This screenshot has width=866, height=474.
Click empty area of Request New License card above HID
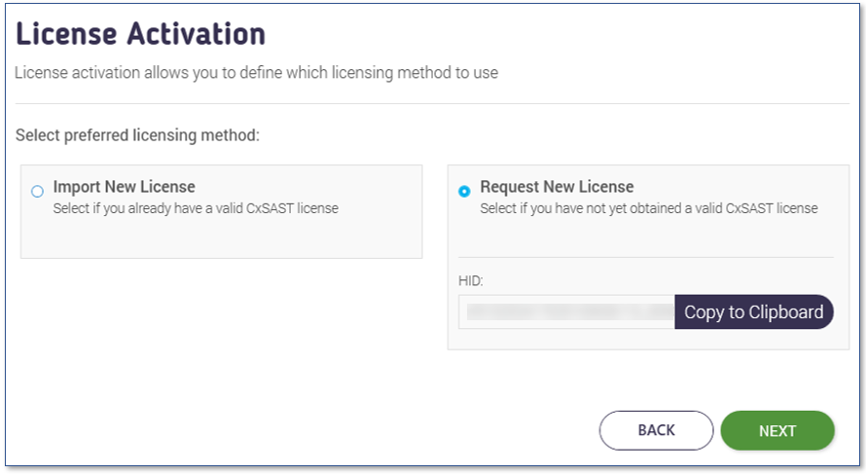click(646, 237)
